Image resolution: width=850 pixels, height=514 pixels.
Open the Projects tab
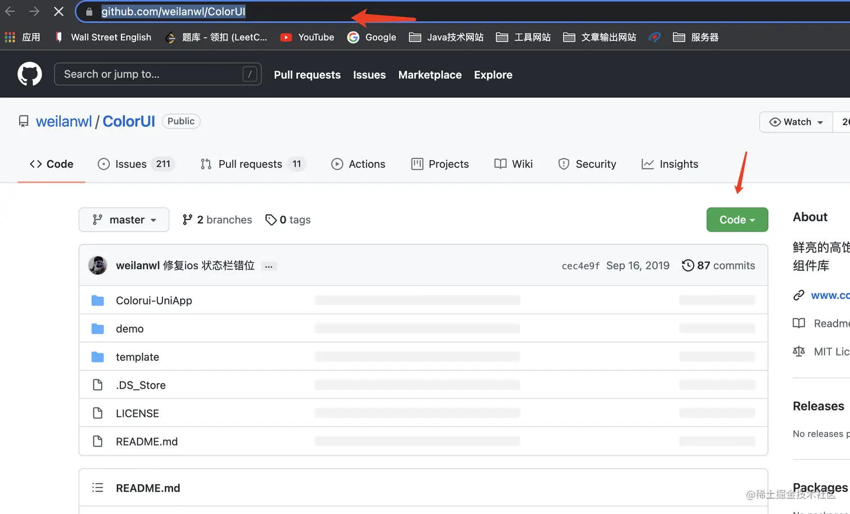[440, 164]
